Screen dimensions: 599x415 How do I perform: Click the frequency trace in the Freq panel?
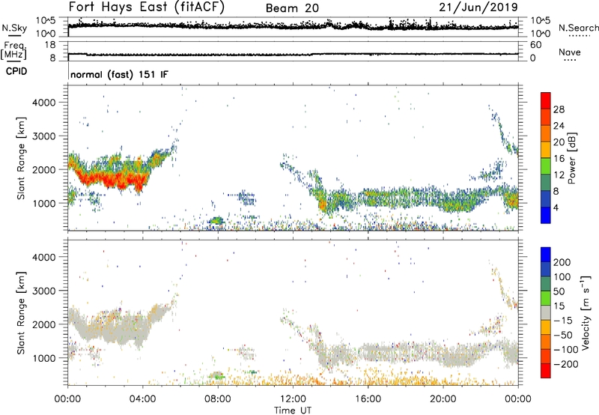[293, 54]
